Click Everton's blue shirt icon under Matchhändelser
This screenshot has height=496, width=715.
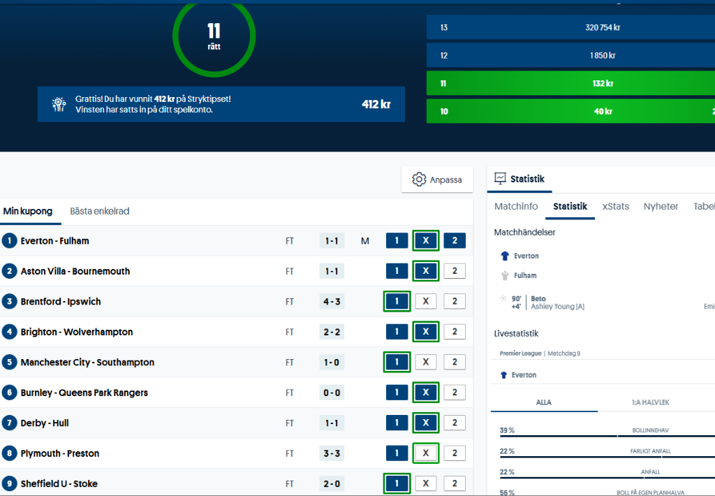pyautogui.click(x=506, y=256)
